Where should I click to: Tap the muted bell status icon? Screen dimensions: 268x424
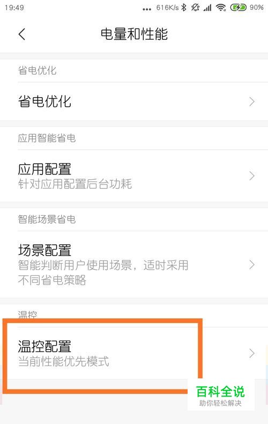(x=195, y=8)
